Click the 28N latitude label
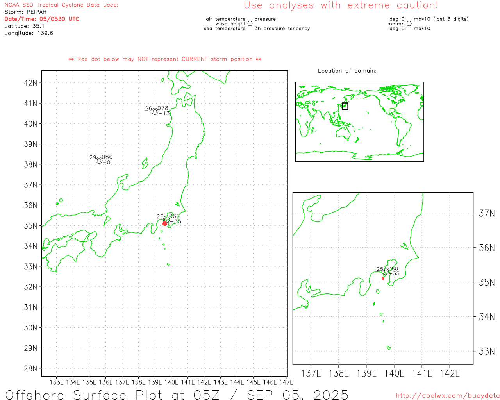Screen dimensions: 500x400 tap(31, 368)
